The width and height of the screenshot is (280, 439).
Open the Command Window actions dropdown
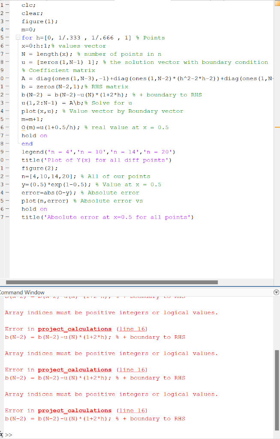tap(276, 292)
